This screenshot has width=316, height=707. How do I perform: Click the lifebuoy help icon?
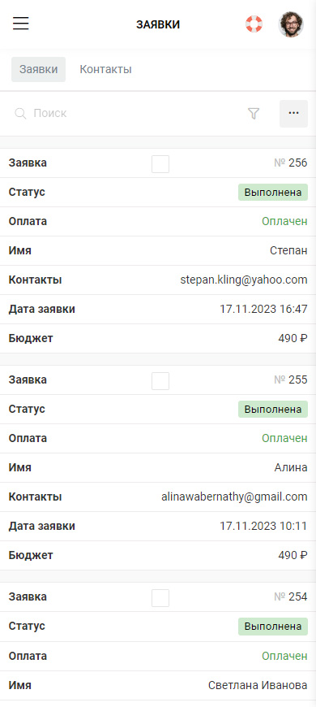[x=254, y=24]
